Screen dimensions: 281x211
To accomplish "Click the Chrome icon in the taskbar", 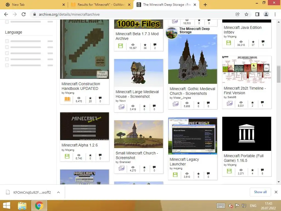I will (x=39, y=206).
